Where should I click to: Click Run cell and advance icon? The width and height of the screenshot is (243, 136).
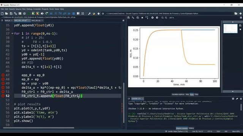click(38, 14)
